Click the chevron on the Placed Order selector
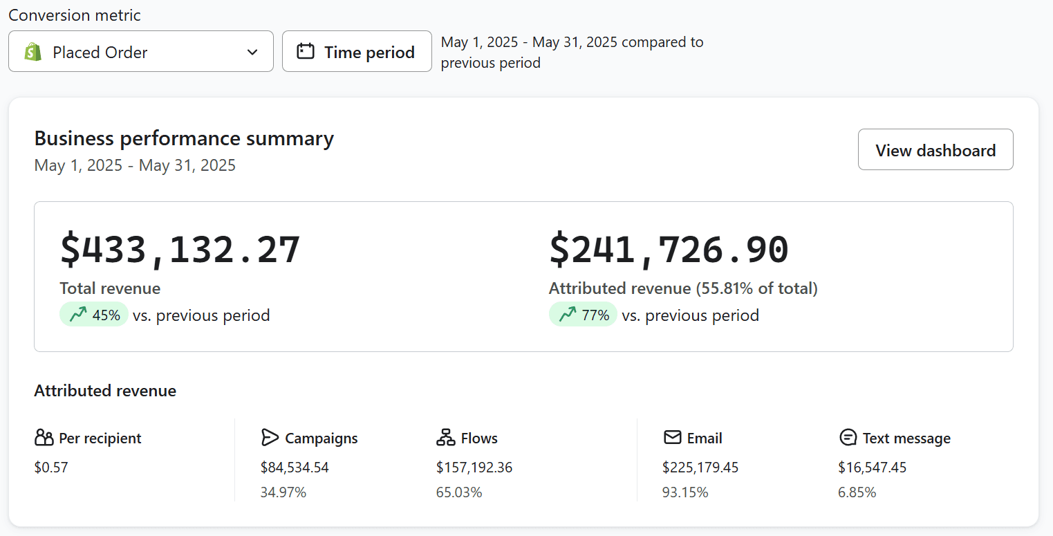 pos(252,51)
